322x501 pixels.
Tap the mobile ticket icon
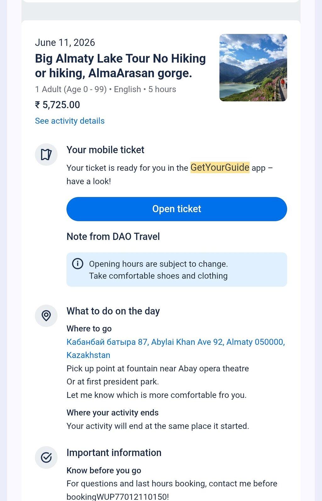pos(46,155)
